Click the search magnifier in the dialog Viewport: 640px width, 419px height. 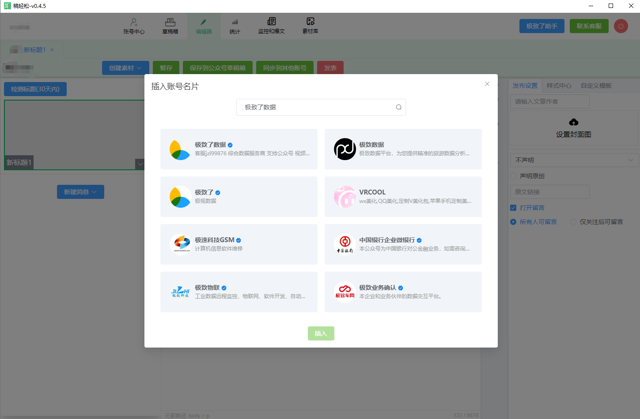click(398, 107)
